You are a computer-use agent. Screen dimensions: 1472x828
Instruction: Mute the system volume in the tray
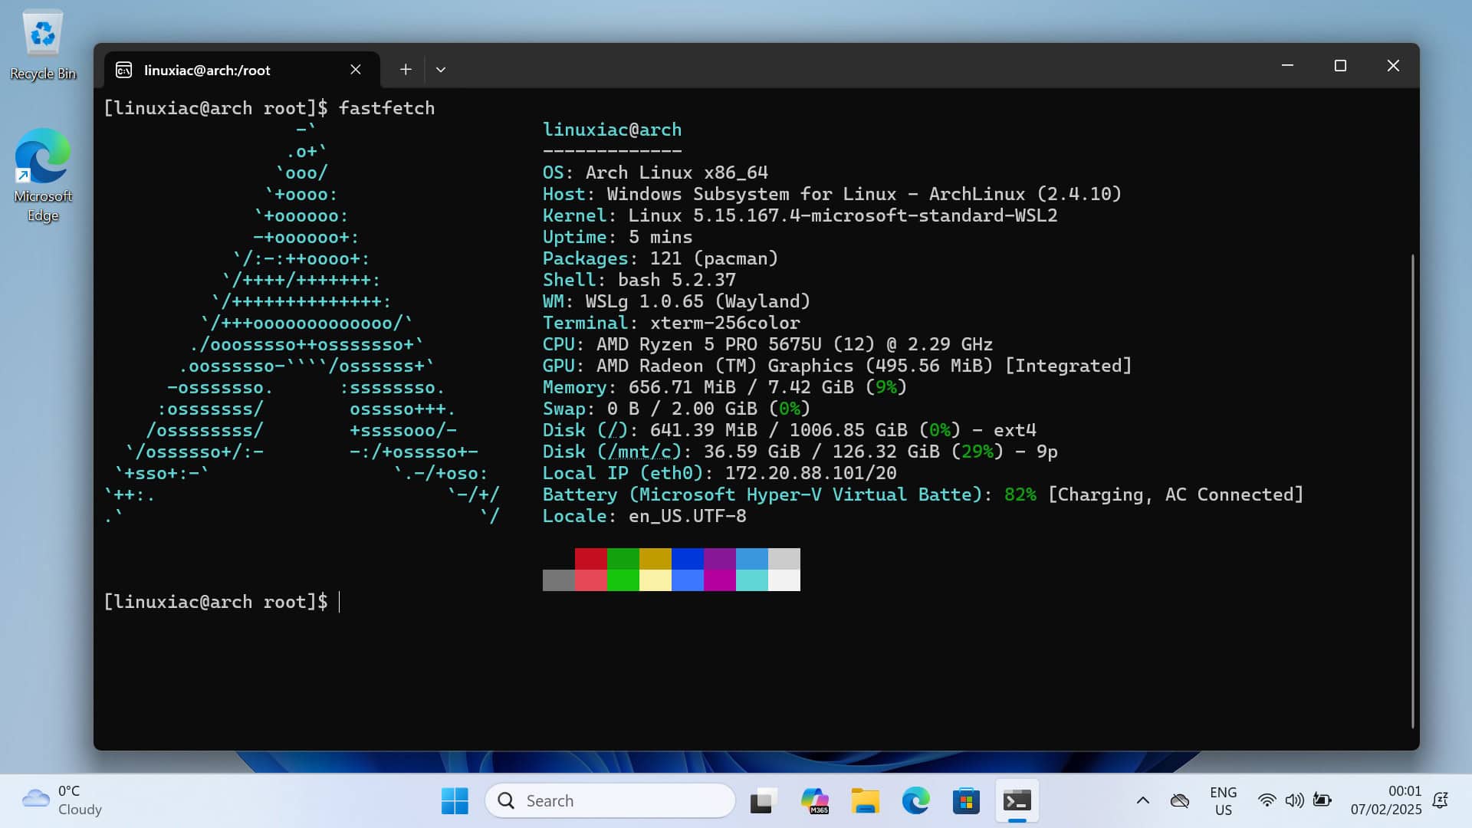[1295, 800]
